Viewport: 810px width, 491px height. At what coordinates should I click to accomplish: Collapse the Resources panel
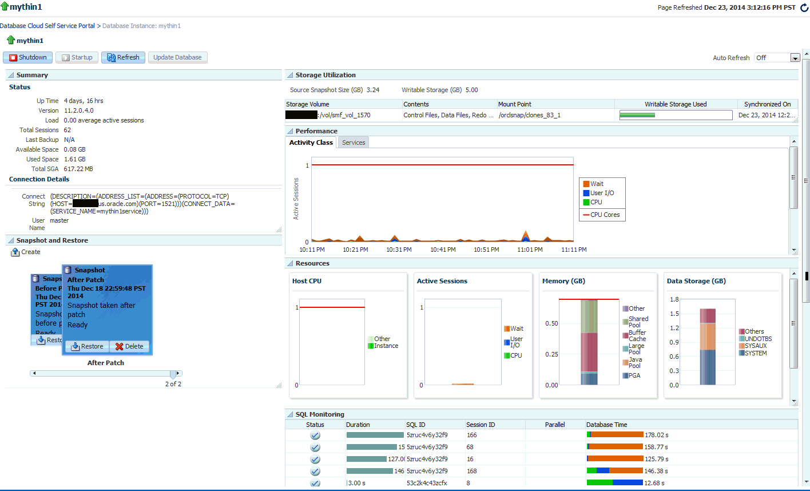pos(290,263)
